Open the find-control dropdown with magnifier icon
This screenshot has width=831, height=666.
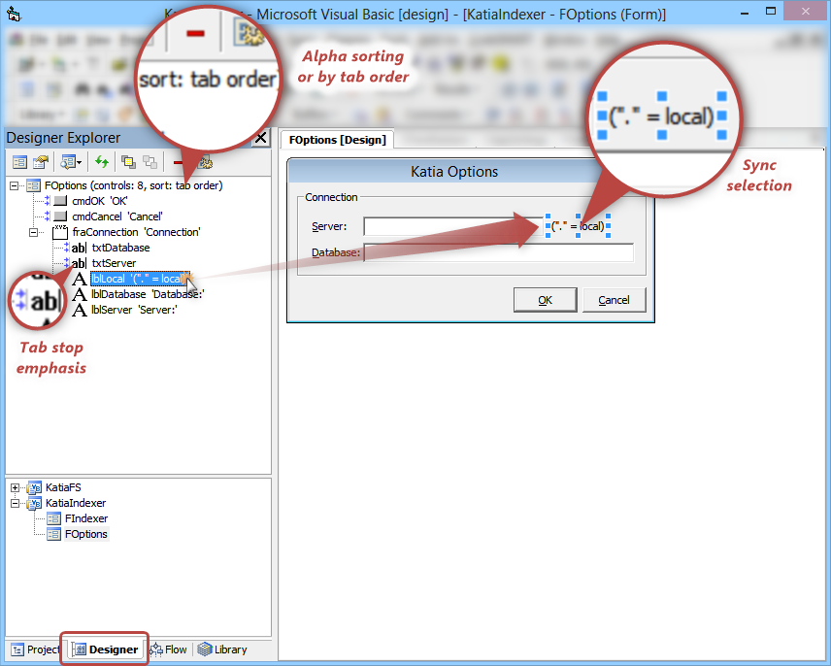point(71,162)
